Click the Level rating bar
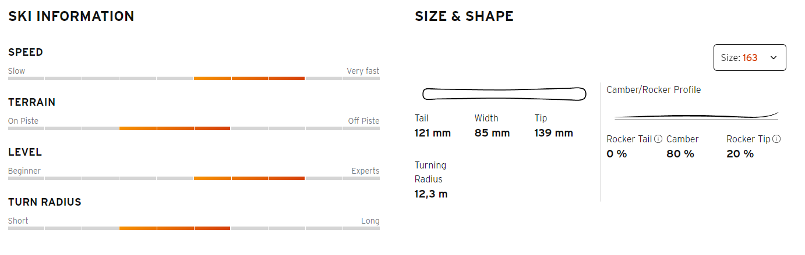The image size is (805, 255). click(194, 178)
